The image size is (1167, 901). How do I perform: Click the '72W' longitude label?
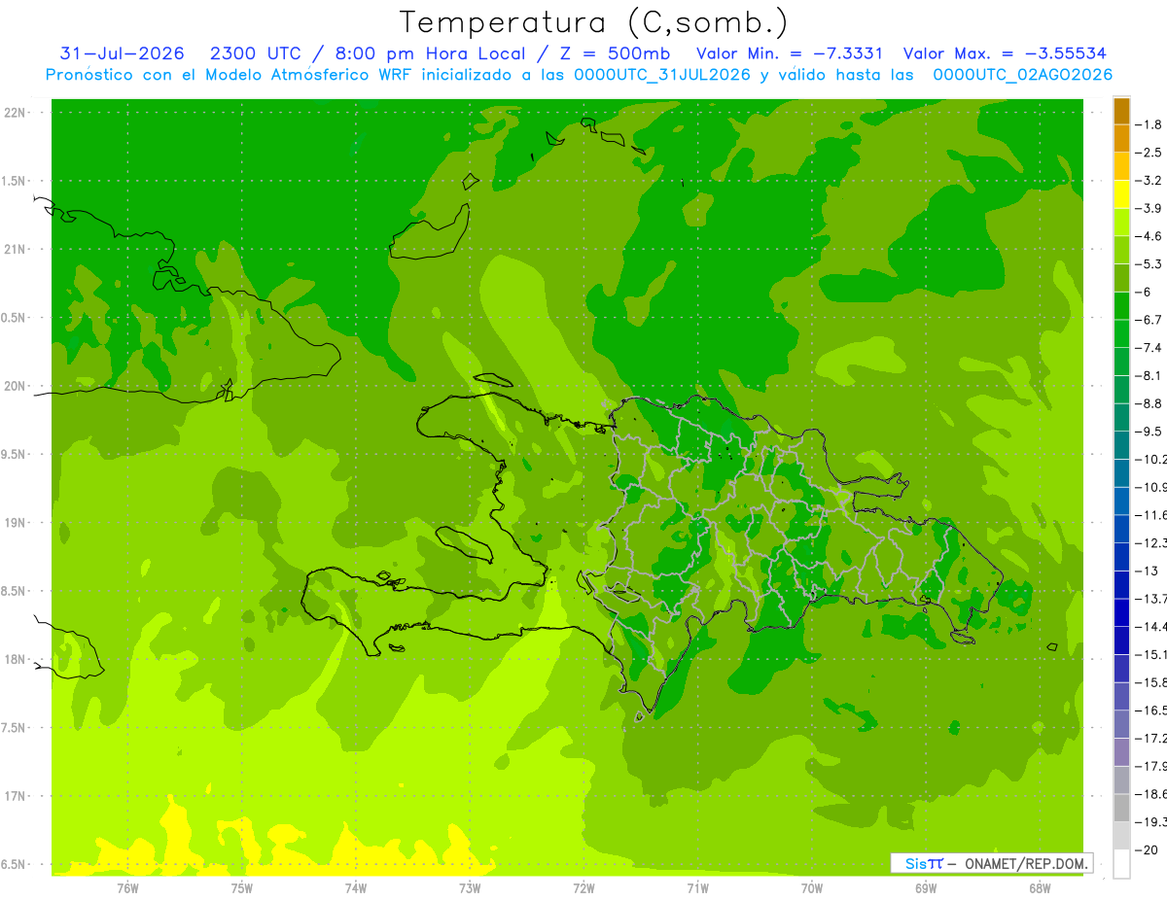click(583, 887)
